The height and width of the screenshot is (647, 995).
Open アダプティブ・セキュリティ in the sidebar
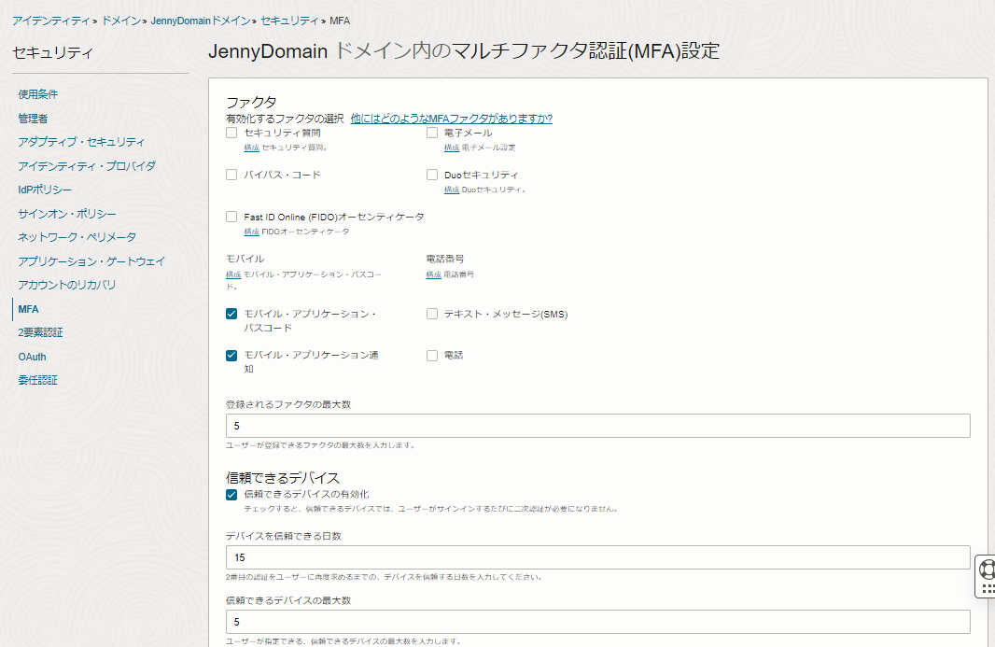81,142
